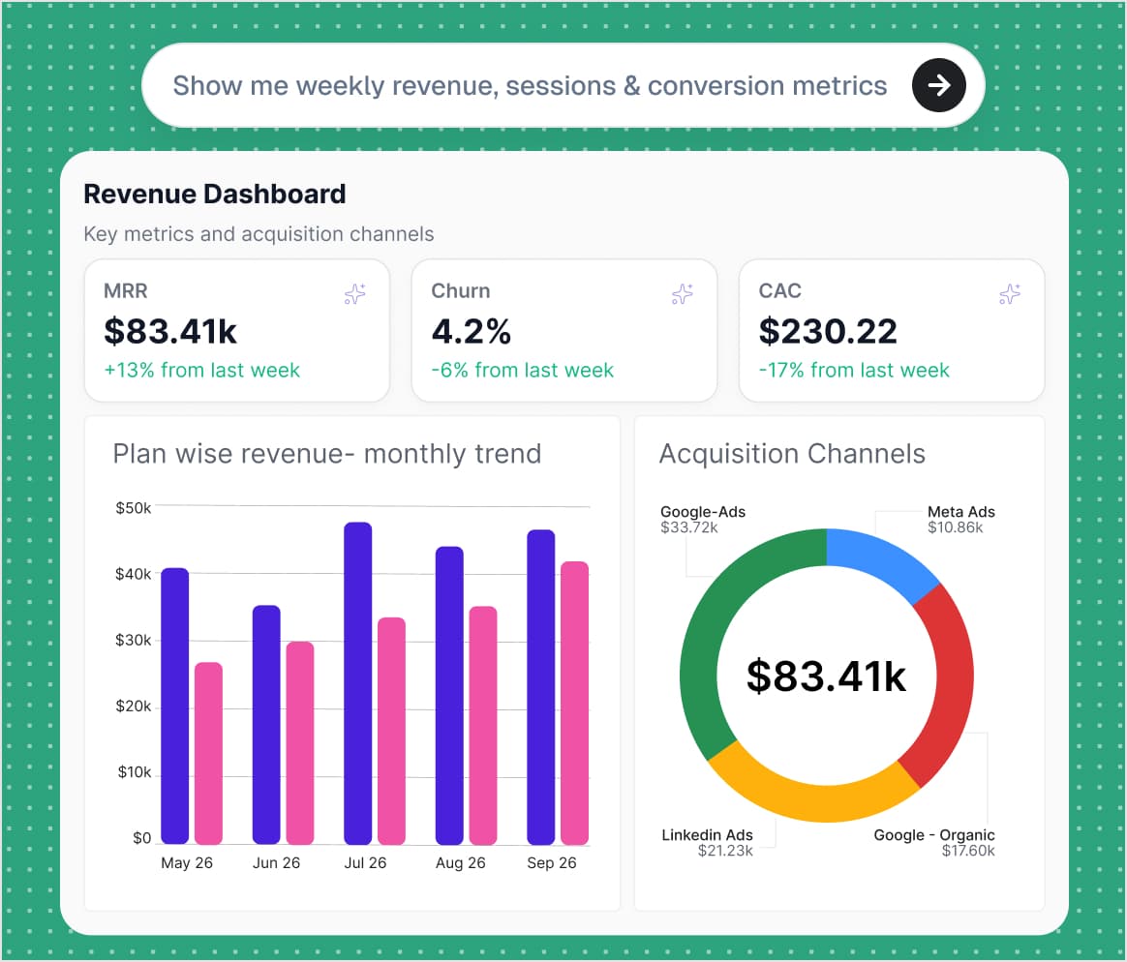Screen dimensions: 1127x962
Task: Click the Google-Ads $33.72k label
Action: (x=702, y=520)
